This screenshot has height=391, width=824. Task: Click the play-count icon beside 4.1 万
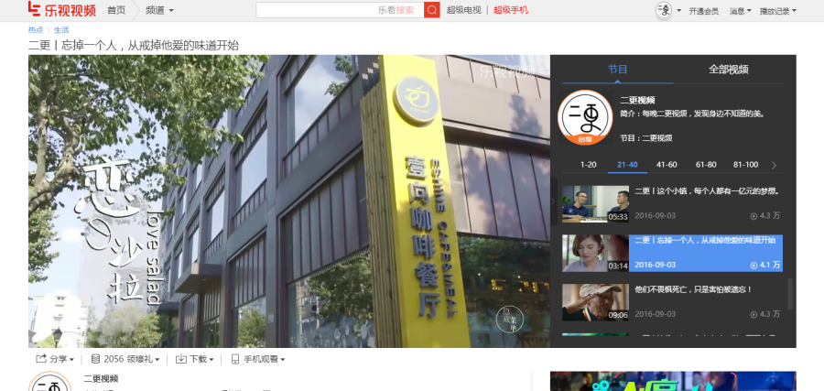coord(754,265)
